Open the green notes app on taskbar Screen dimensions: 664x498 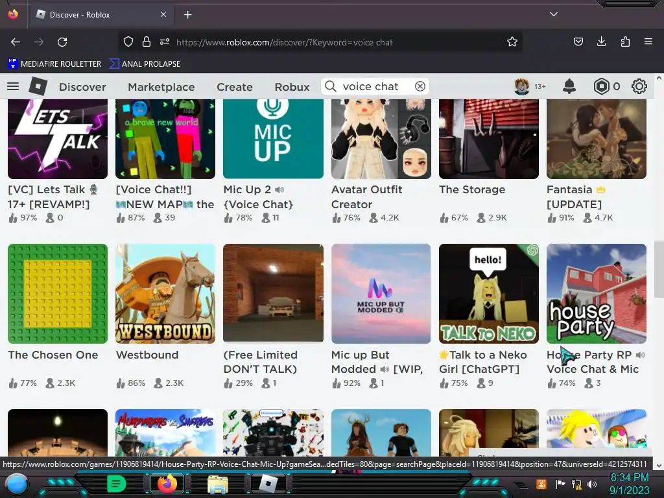coord(117,484)
